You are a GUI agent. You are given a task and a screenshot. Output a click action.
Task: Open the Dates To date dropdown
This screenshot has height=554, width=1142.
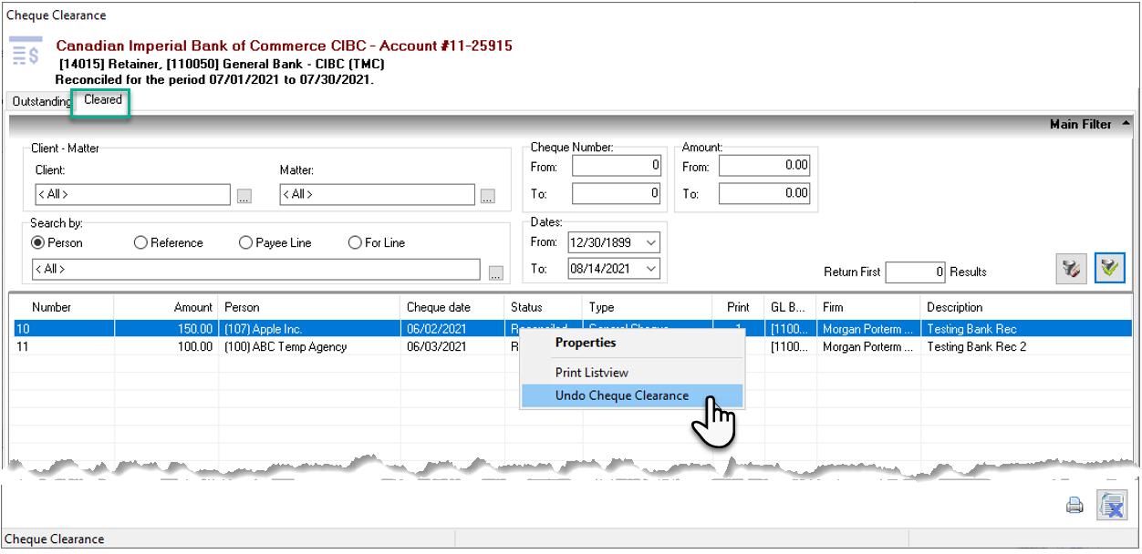pos(652,269)
